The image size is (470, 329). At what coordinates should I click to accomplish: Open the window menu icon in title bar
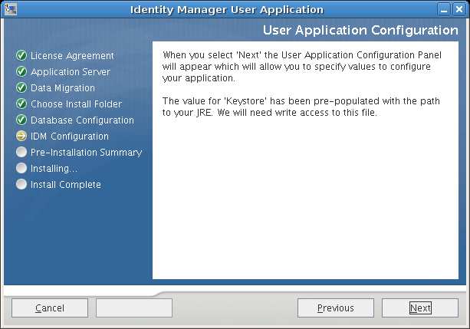pos(9,9)
